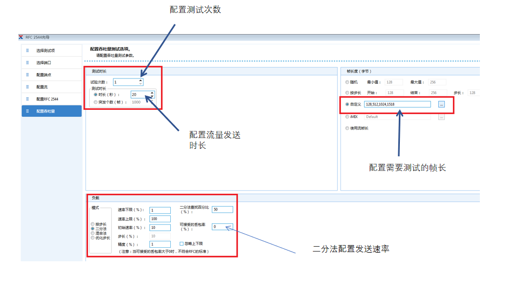Choose the iMIX frame length option
522x284 pixels.
(x=347, y=117)
